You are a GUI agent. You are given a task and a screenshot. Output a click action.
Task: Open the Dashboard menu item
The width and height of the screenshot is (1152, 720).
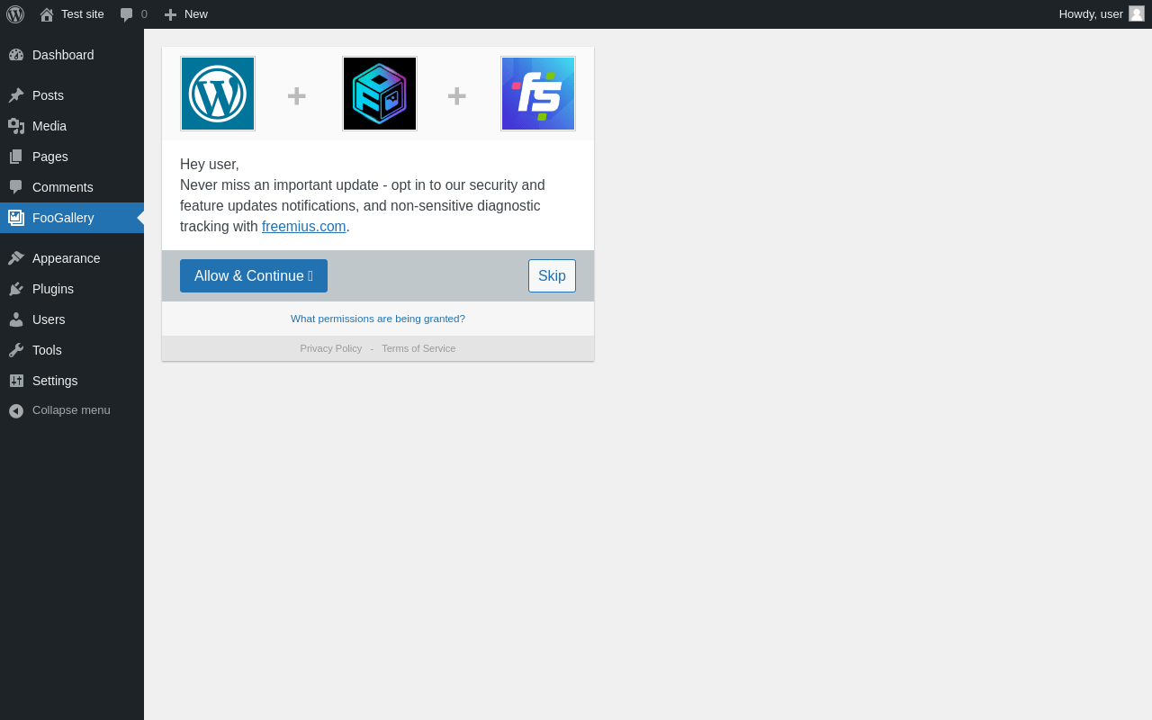point(63,55)
